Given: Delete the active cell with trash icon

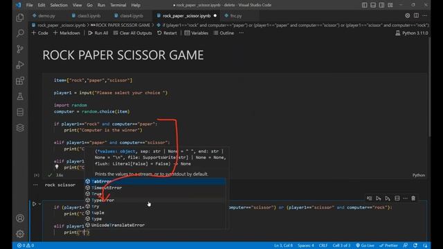Looking at the screenshot, I should click(x=413, y=199).
